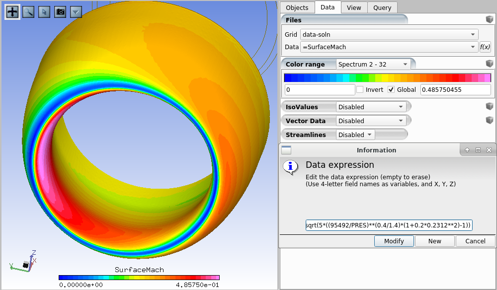
Task: Click the Cancel button
Action: tap(476, 241)
